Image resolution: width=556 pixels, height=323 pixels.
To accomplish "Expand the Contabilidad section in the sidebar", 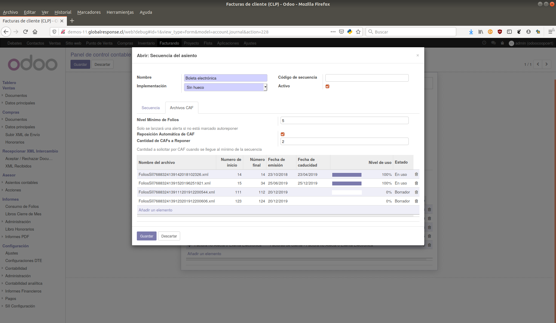I will pyautogui.click(x=16, y=268).
